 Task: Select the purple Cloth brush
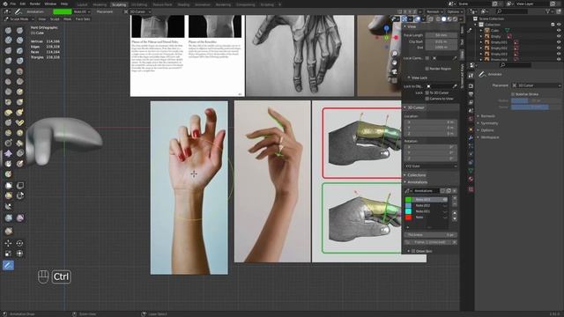8,153
